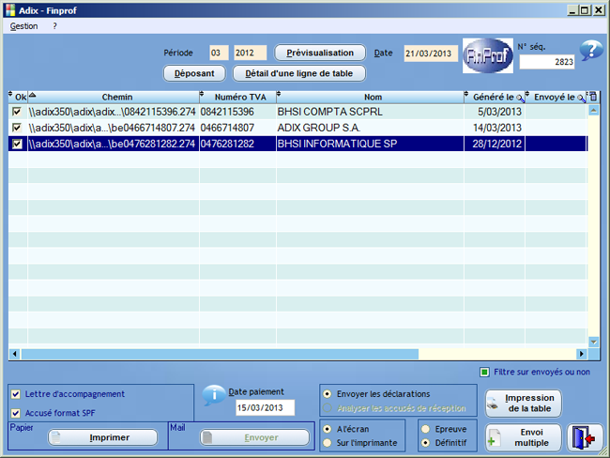Click the search magnifier in Généré le header

pos(520,99)
